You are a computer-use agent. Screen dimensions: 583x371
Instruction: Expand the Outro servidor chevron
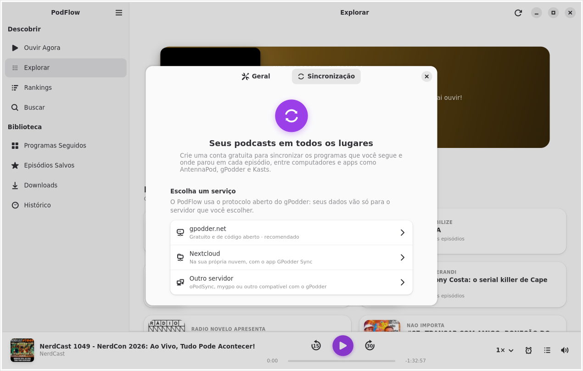click(x=403, y=282)
